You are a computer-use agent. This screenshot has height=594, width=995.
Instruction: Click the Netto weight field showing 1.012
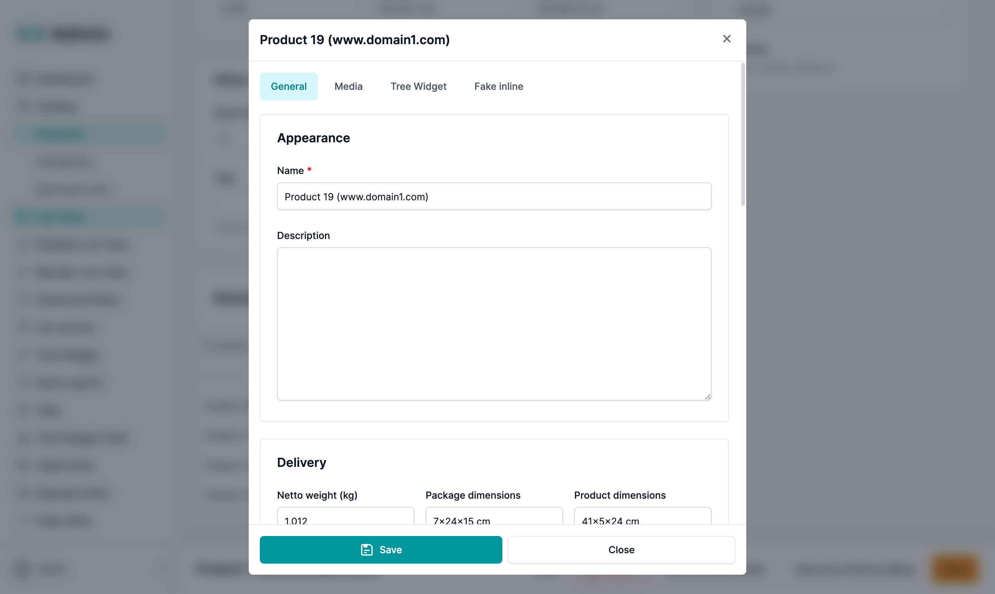(345, 518)
